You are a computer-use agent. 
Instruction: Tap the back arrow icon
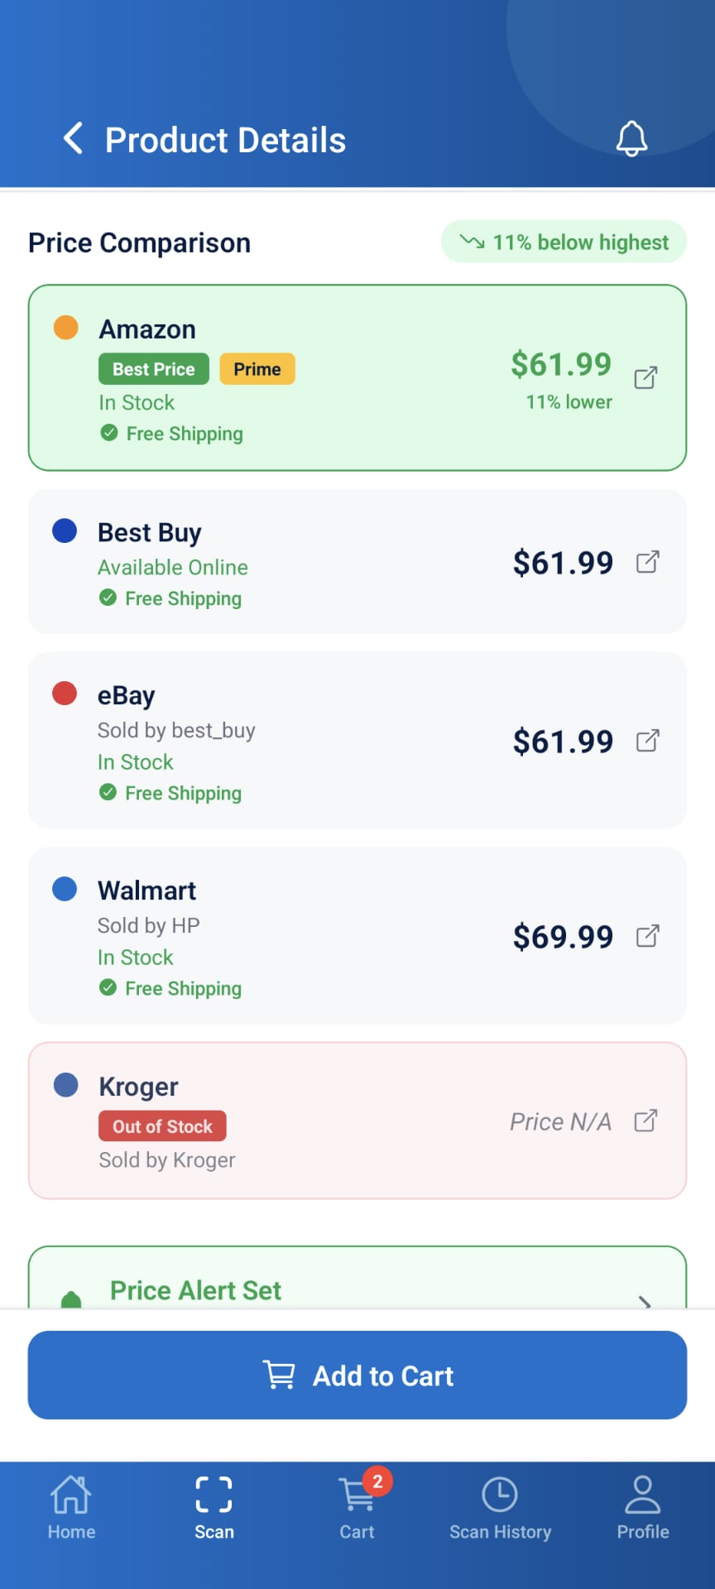(x=74, y=138)
